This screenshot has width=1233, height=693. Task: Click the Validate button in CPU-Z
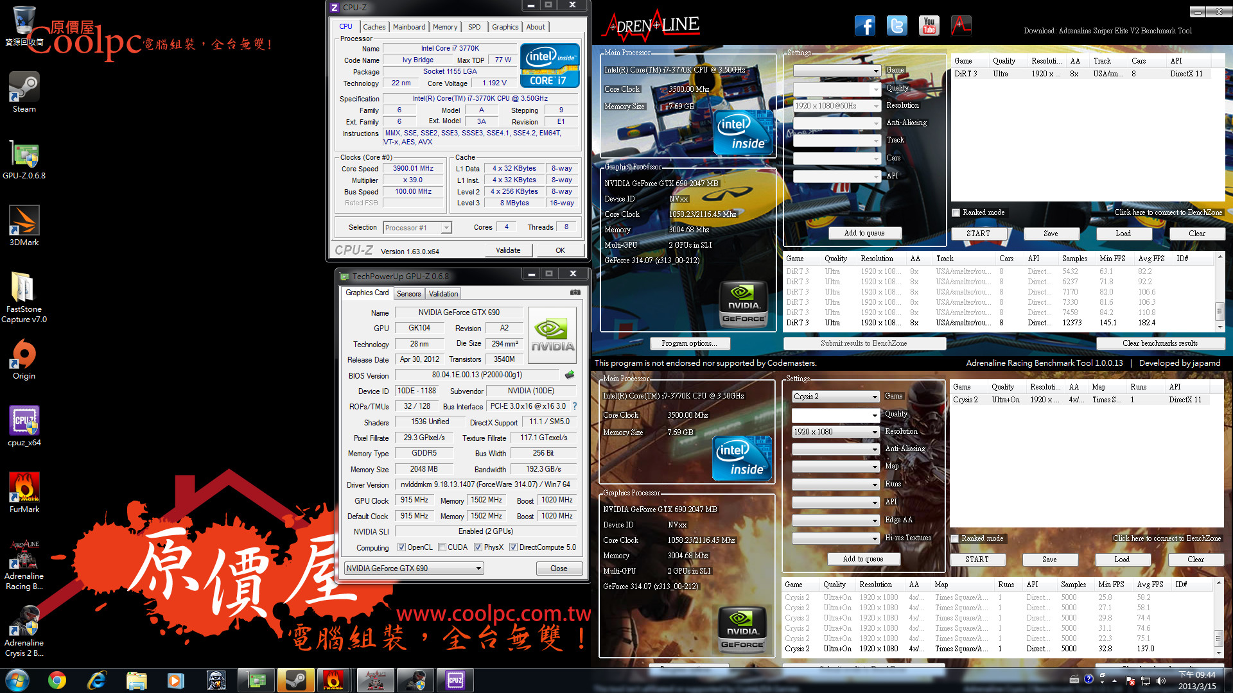tap(508, 250)
